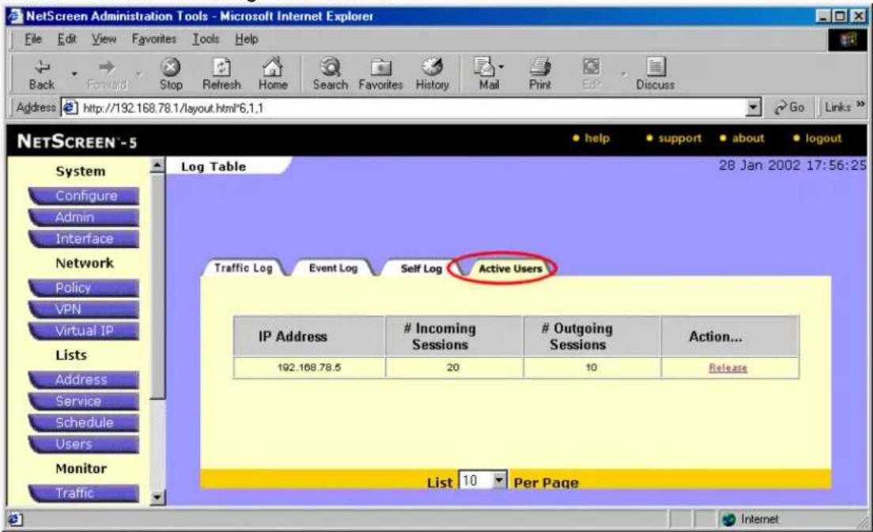Click the status bar page icon

click(15, 519)
